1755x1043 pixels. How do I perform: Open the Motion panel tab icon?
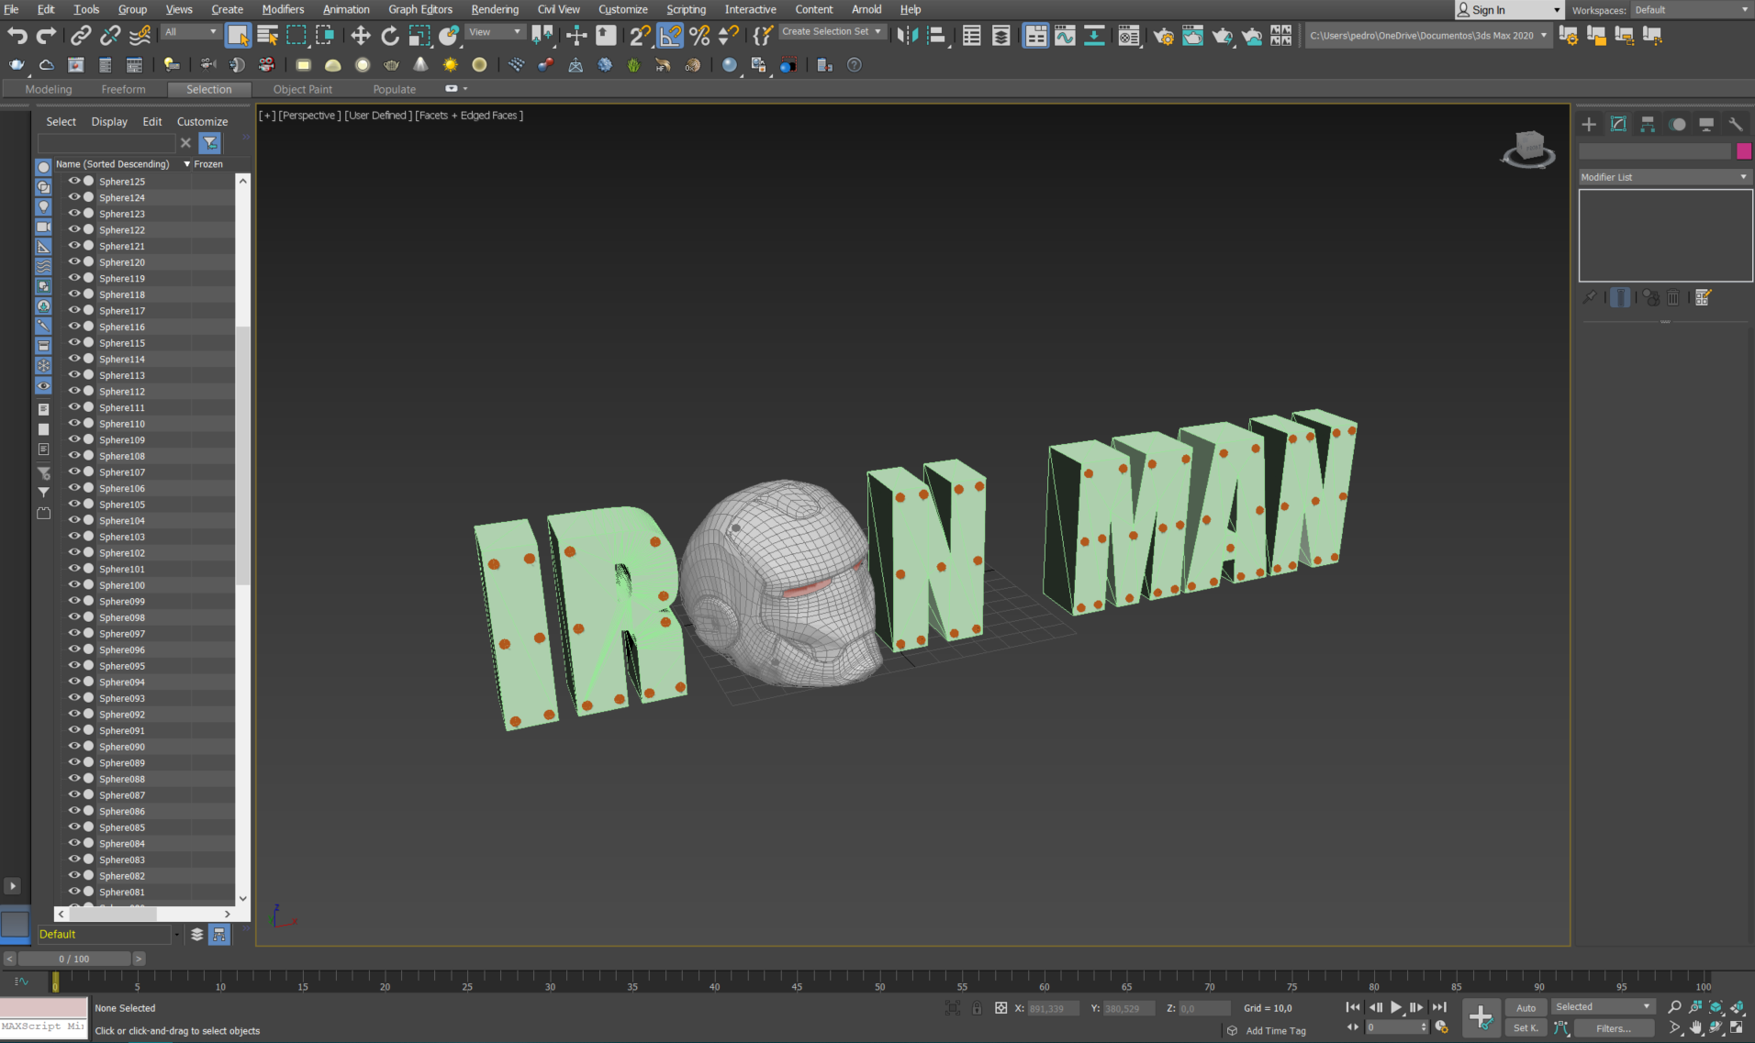click(1677, 124)
